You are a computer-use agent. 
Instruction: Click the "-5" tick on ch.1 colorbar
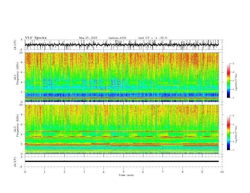point(233,81)
